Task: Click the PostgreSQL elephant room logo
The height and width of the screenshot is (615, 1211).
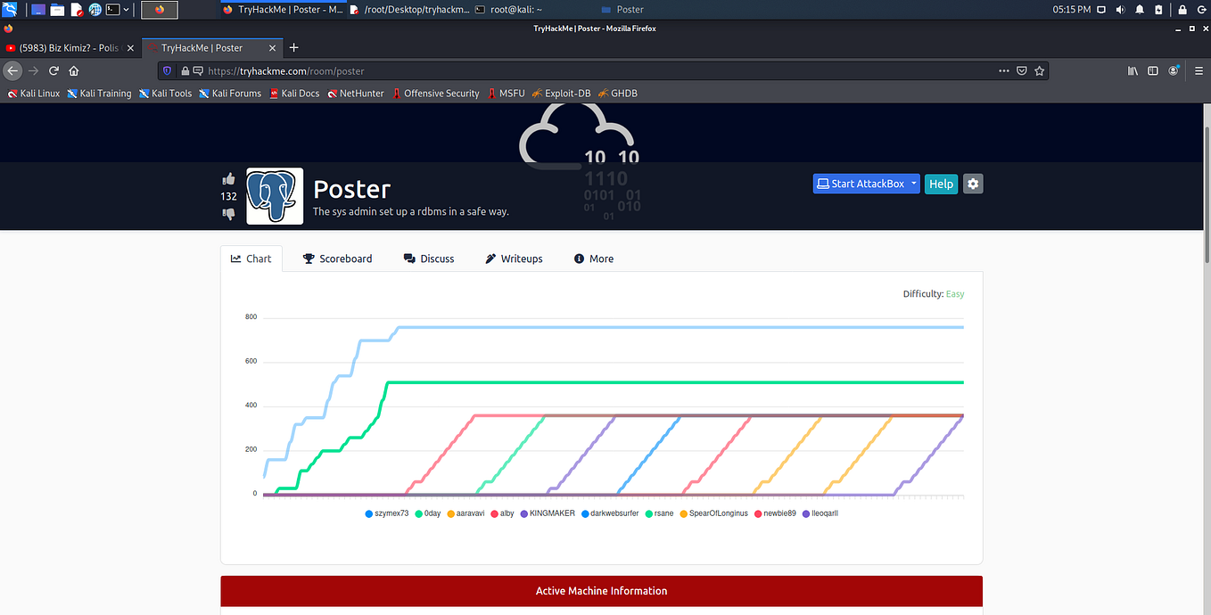Action: click(274, 195)
